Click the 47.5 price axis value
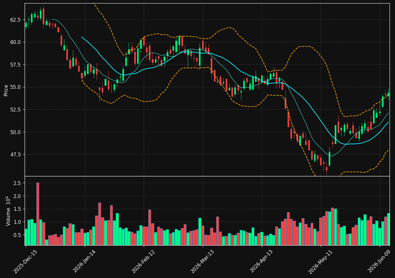The width and height of the screenshot is (395, 278). coord(16,154)
